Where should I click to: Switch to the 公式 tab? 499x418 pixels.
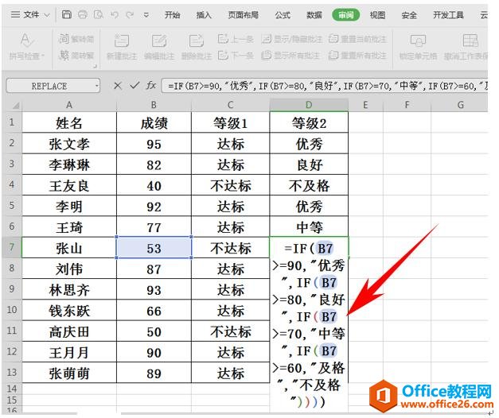(x=283, y=14)
